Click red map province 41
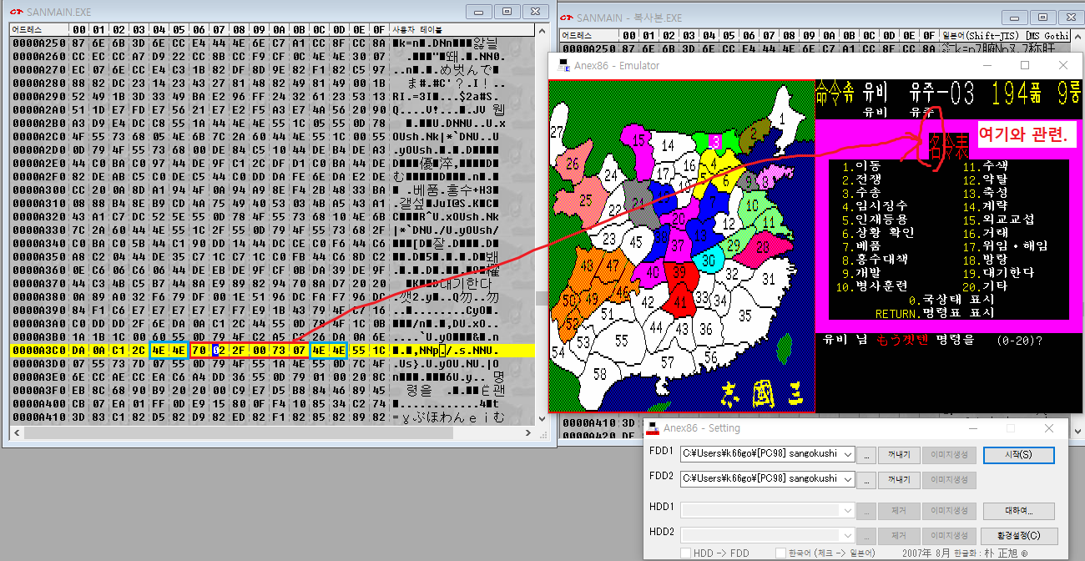This screenshot has height=561, width=1085. tap(680, 301)
